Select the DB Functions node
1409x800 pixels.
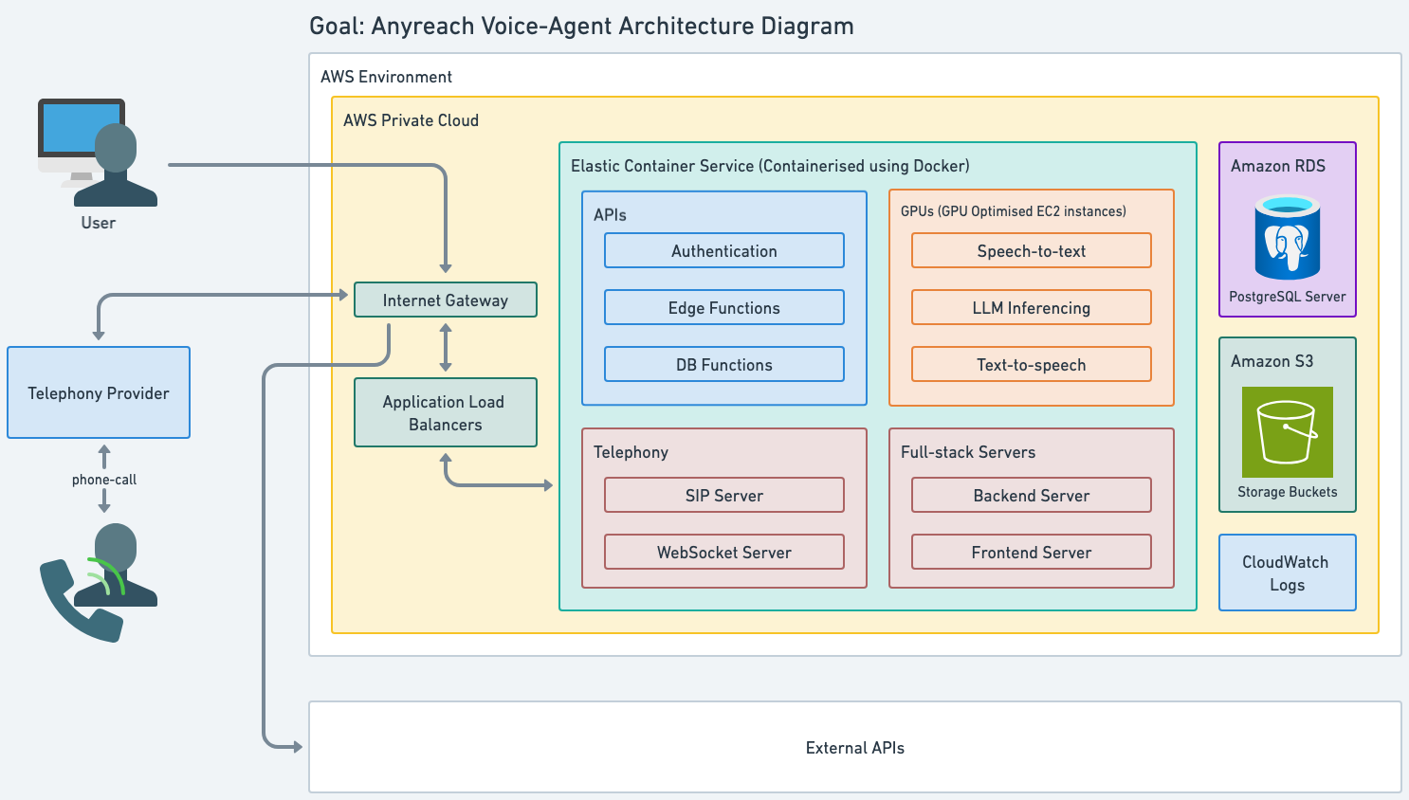(724, 364)
